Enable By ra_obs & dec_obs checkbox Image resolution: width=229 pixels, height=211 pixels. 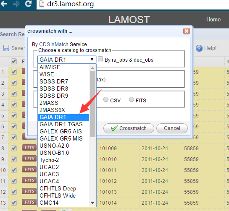(x=100, y=59)
